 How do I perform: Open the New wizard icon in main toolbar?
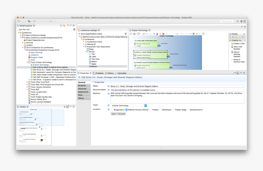tap(18, 21)
